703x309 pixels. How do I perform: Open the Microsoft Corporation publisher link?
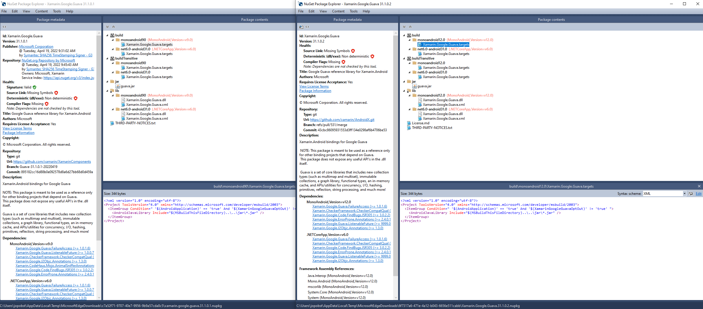[36, 47]
